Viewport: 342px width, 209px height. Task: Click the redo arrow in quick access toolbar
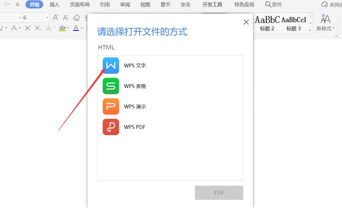(x=7, y=4)
